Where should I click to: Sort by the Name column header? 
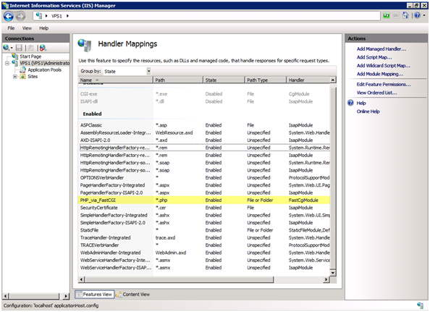click(x=115, y=80)
